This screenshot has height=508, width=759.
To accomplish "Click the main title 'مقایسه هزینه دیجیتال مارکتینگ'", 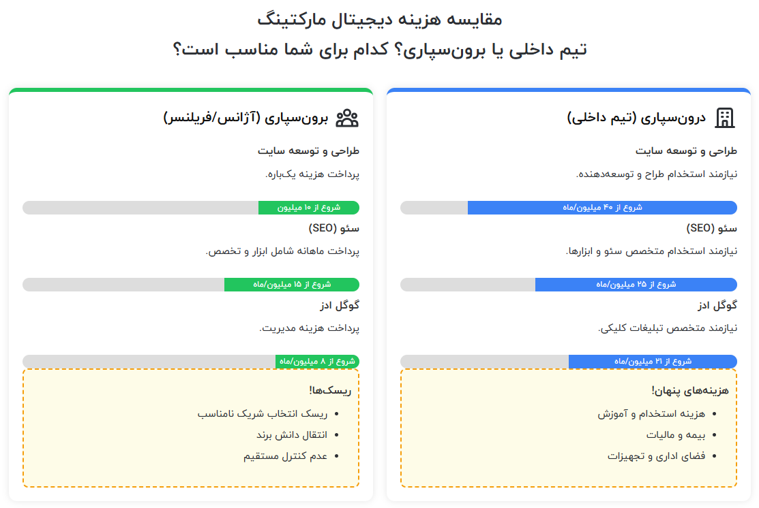I will [380, 19].
